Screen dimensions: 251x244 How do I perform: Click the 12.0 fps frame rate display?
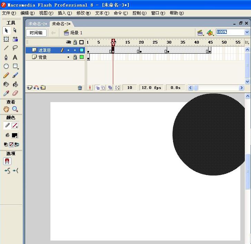click(x=152, y=88)
